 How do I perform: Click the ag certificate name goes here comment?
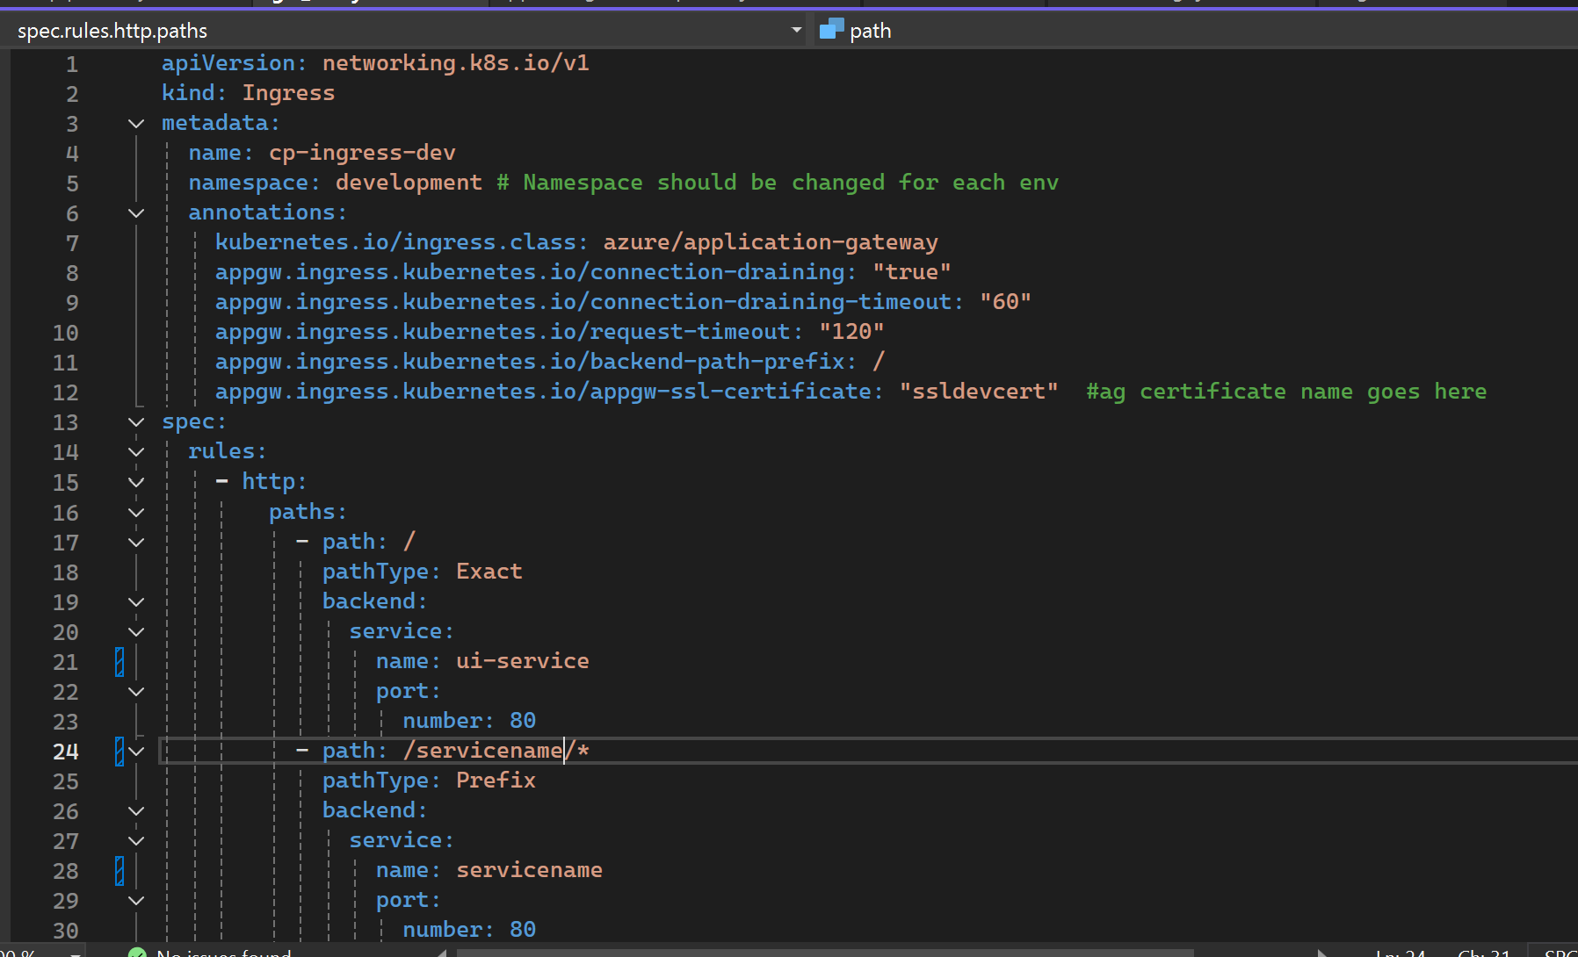click(x=1286, y=392)
